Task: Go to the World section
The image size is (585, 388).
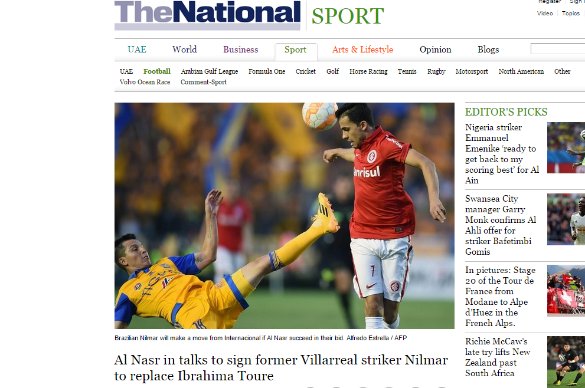Action: [x=185, y=50]
